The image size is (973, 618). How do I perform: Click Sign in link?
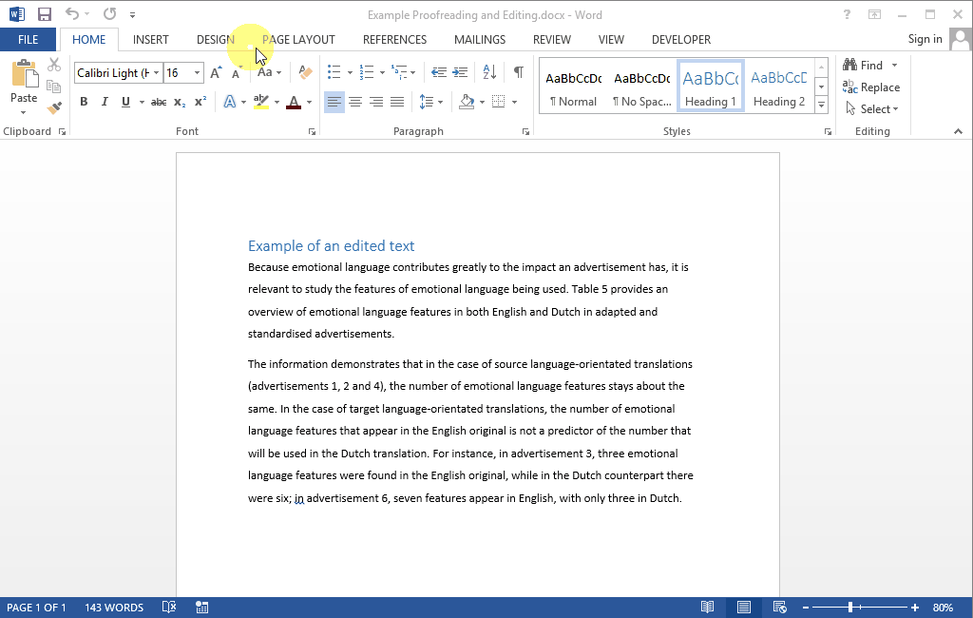pyautogui.click(x=925, y=39)
